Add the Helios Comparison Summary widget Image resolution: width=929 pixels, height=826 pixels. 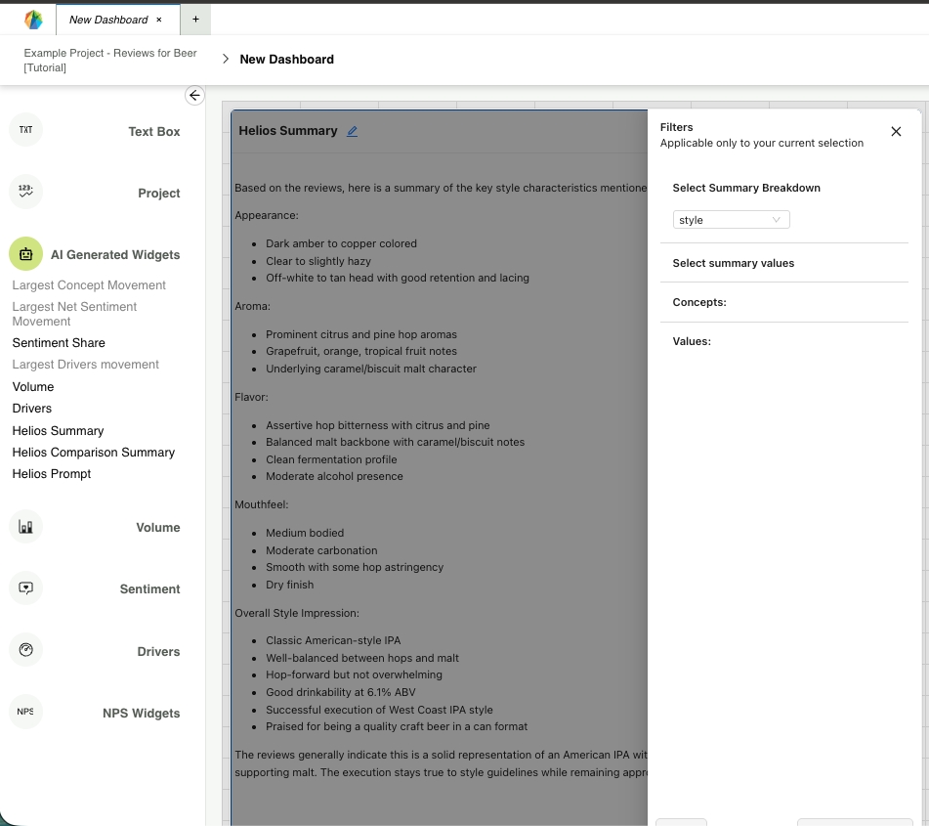pos(94,453)
